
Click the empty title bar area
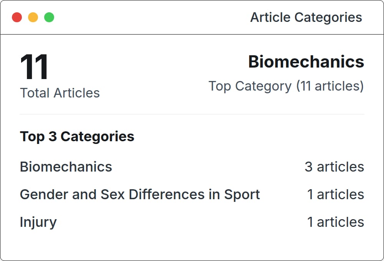pos(152,17)
